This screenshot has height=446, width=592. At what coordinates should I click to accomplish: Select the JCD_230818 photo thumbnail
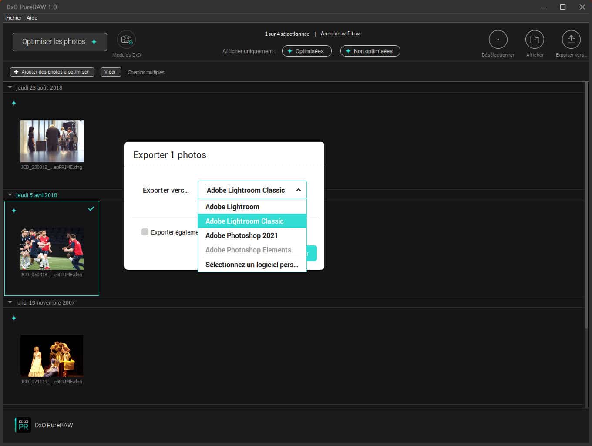click(52, 141)
